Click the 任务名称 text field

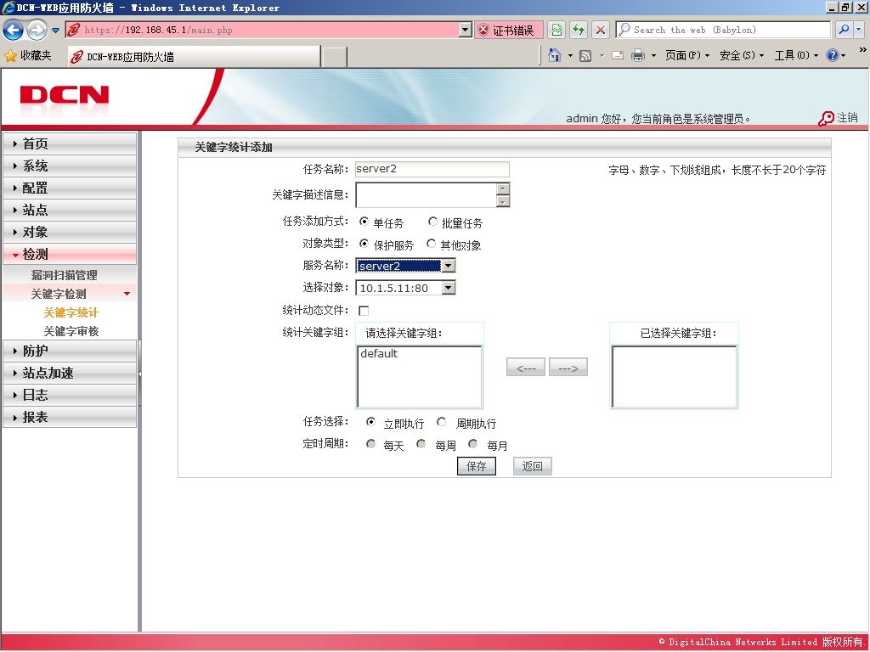pos(432,169)
